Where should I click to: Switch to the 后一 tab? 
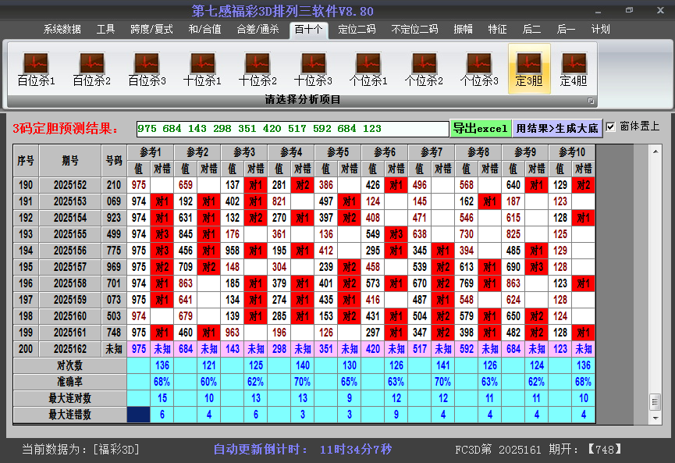pos(566,30)
